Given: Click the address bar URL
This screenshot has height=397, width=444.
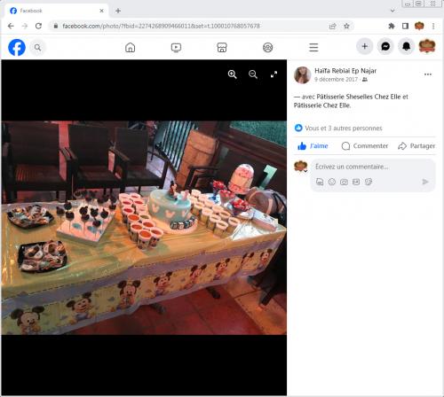Looking at the screenshot, I should (161, 26).
